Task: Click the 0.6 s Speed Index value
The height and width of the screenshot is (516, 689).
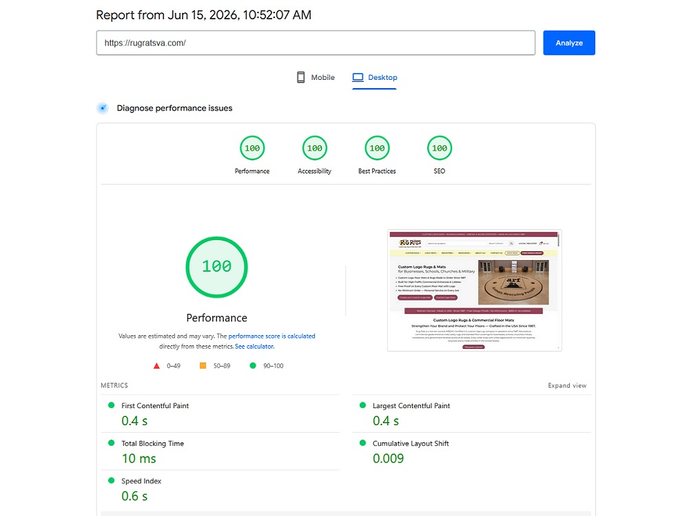Action: 134,496
